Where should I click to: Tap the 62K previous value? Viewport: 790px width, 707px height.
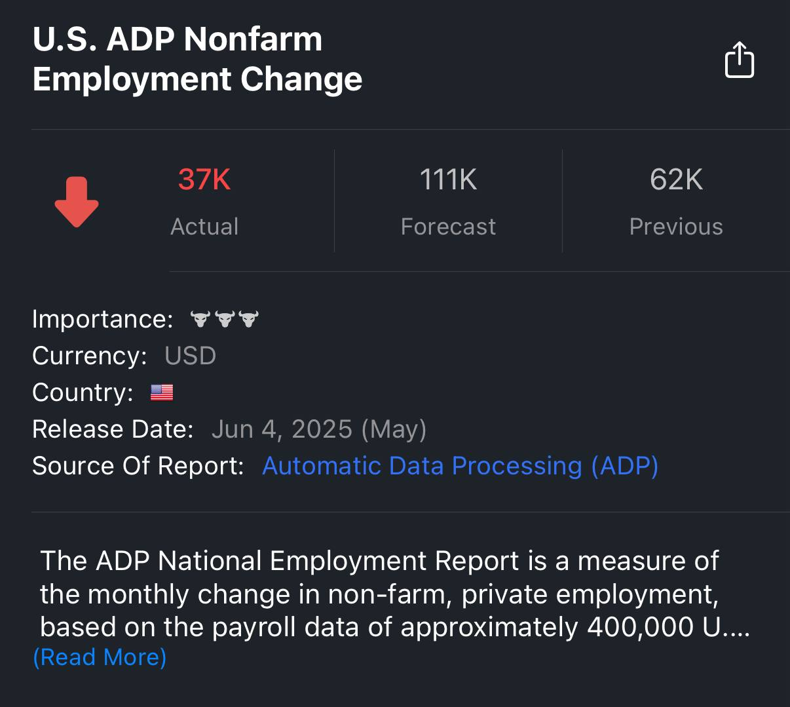click(676, 180)
